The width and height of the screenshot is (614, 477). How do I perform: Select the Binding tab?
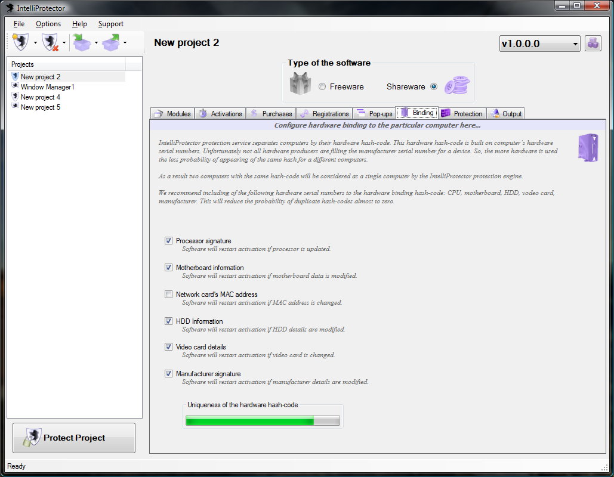[416, 113]
